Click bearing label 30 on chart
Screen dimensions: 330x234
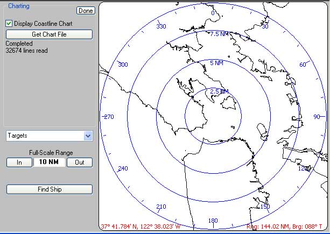tap(265, 26)
